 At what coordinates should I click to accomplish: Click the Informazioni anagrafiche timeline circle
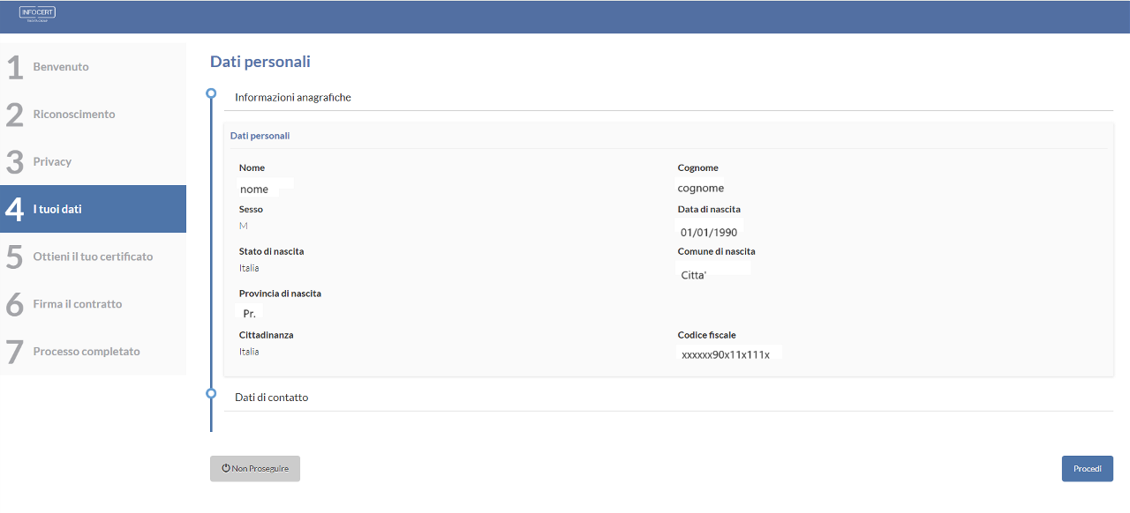(x=211, y=93)
